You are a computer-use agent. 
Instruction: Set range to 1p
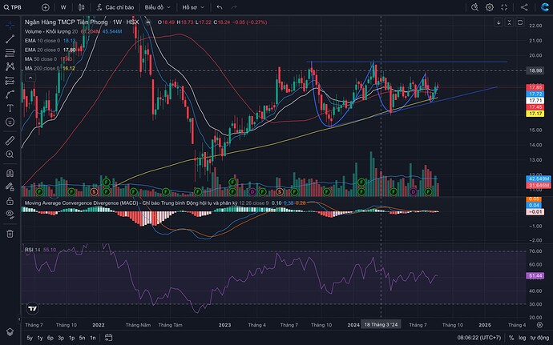71,338
